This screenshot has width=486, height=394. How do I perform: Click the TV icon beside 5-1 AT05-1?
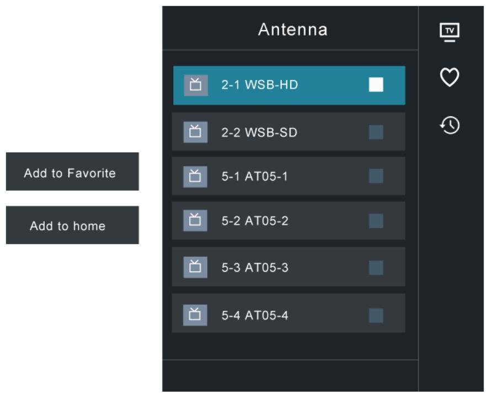(195, 177)
